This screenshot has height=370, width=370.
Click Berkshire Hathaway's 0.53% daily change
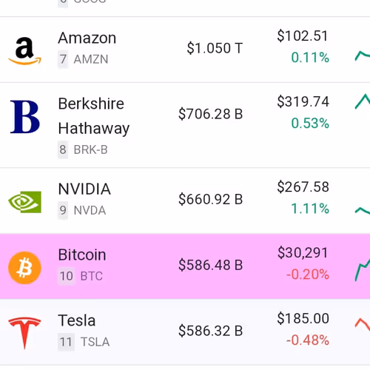310,123
